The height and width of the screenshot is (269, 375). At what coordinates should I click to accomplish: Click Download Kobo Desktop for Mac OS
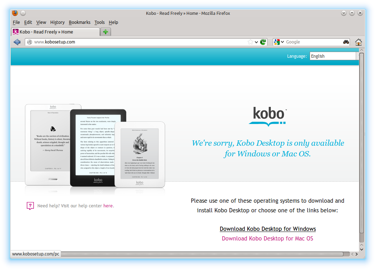(x=268, y=238)
